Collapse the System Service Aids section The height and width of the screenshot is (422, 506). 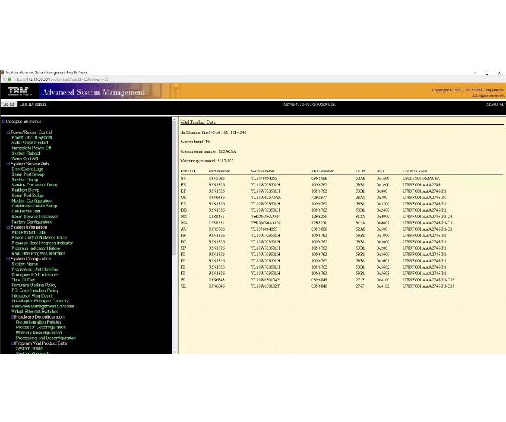tap(8, 164)
